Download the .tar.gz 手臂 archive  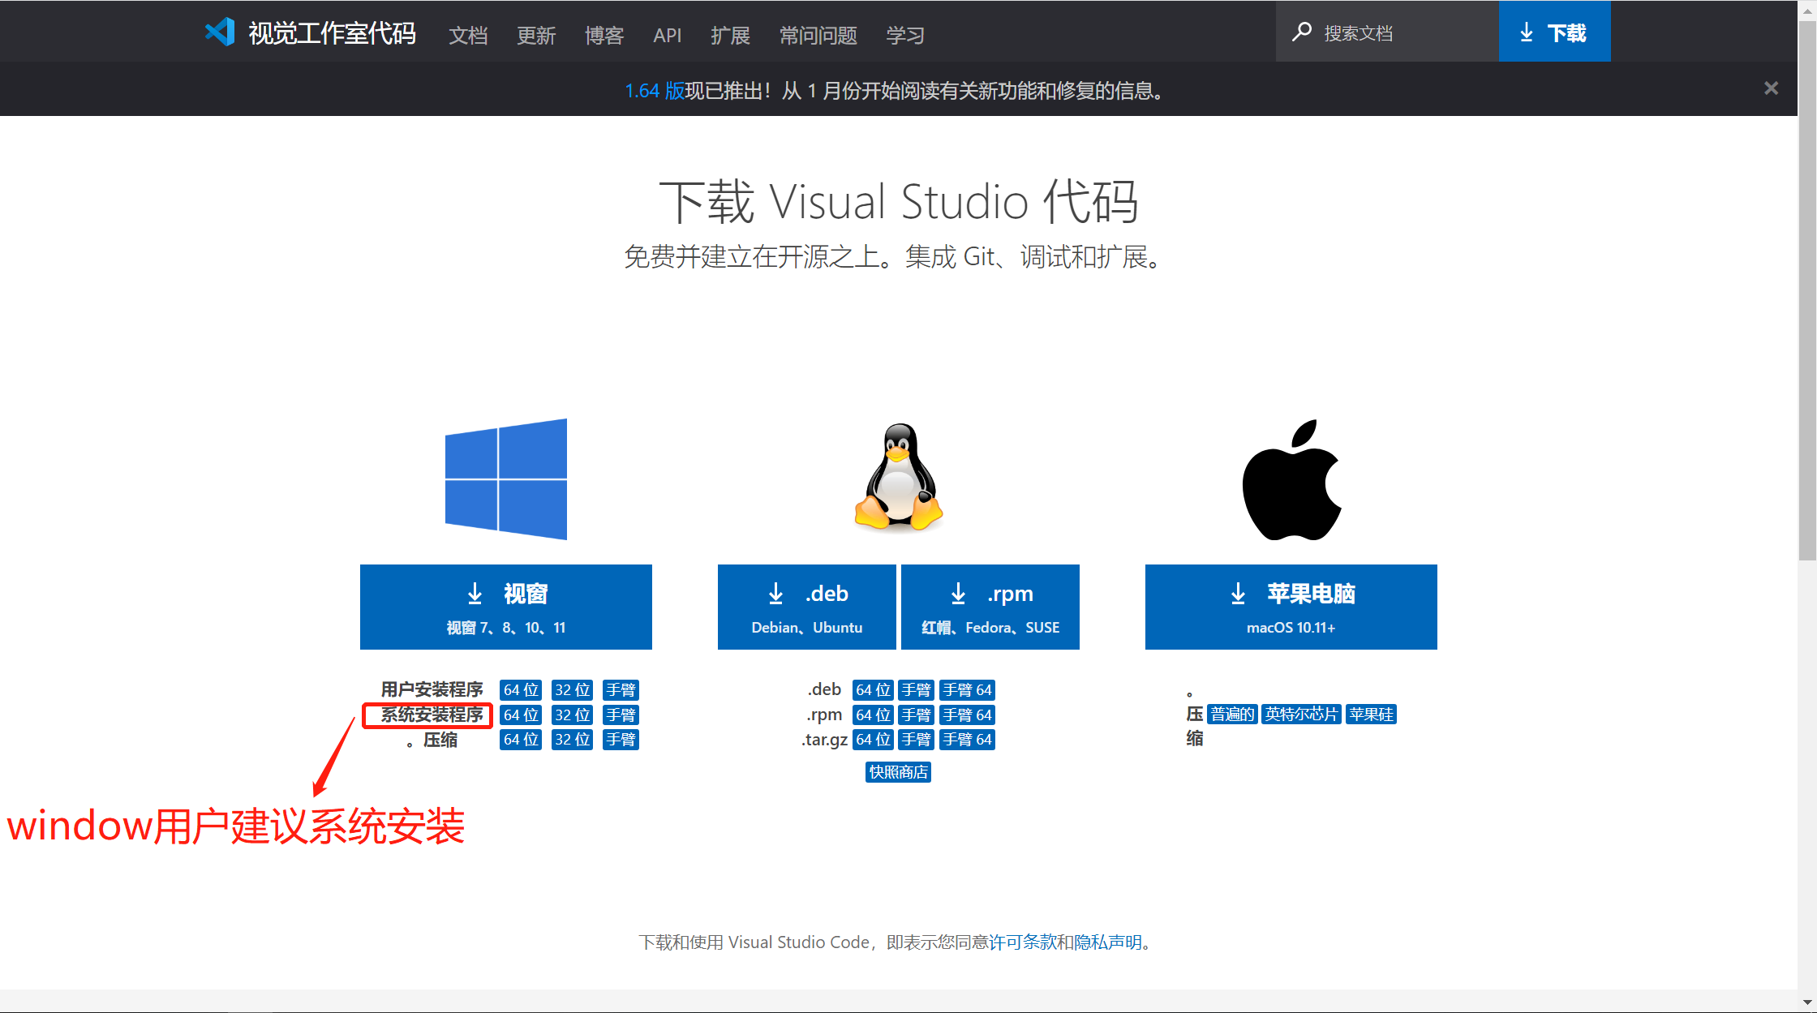pos(917,740)
